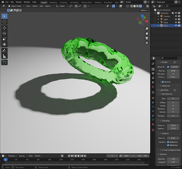The height and width of the screenshot is (169, 182).
Task: Toggle camera view in viewport
Action: click(147, 38)
